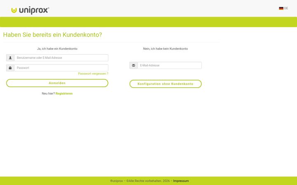Focus the guest E-Mail-Adresse input field
Viewport: 297px width, 185px height.
coord(170,65)
